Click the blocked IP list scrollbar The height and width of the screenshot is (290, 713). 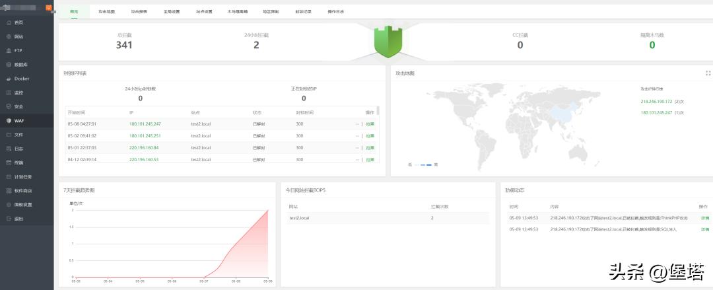pyautogui.click(x=378, y=112)
